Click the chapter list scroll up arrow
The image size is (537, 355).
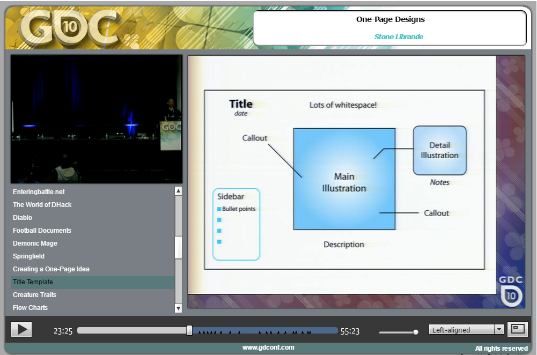click(x=179, y=191)
